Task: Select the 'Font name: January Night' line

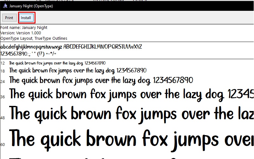Action: pyautogui.click(x=24, y=28)
